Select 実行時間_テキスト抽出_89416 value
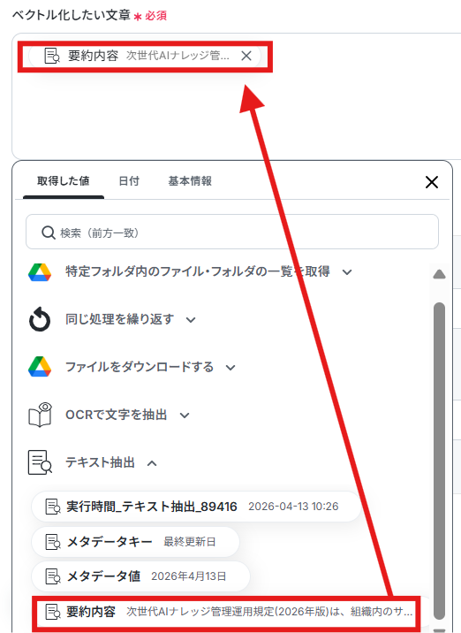Viewport: 461px width, 633px height. pos(196,507)
